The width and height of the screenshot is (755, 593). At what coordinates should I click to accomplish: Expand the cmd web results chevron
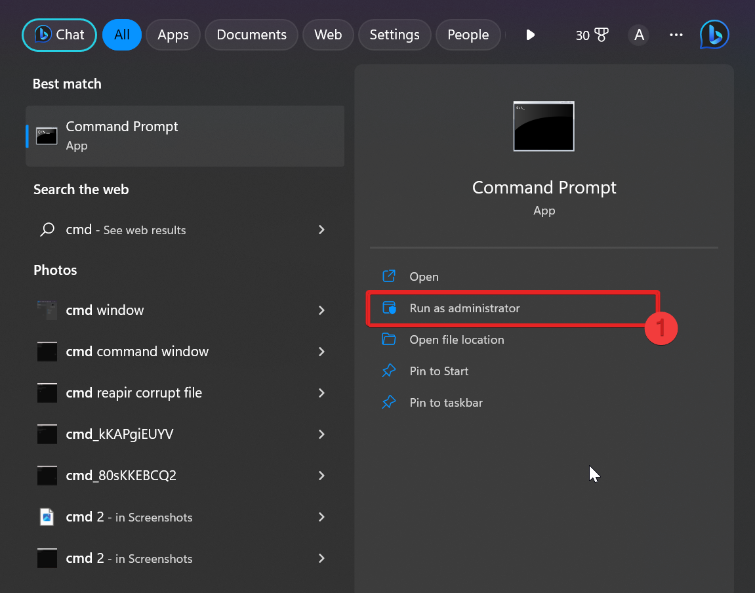click(321, 230)
